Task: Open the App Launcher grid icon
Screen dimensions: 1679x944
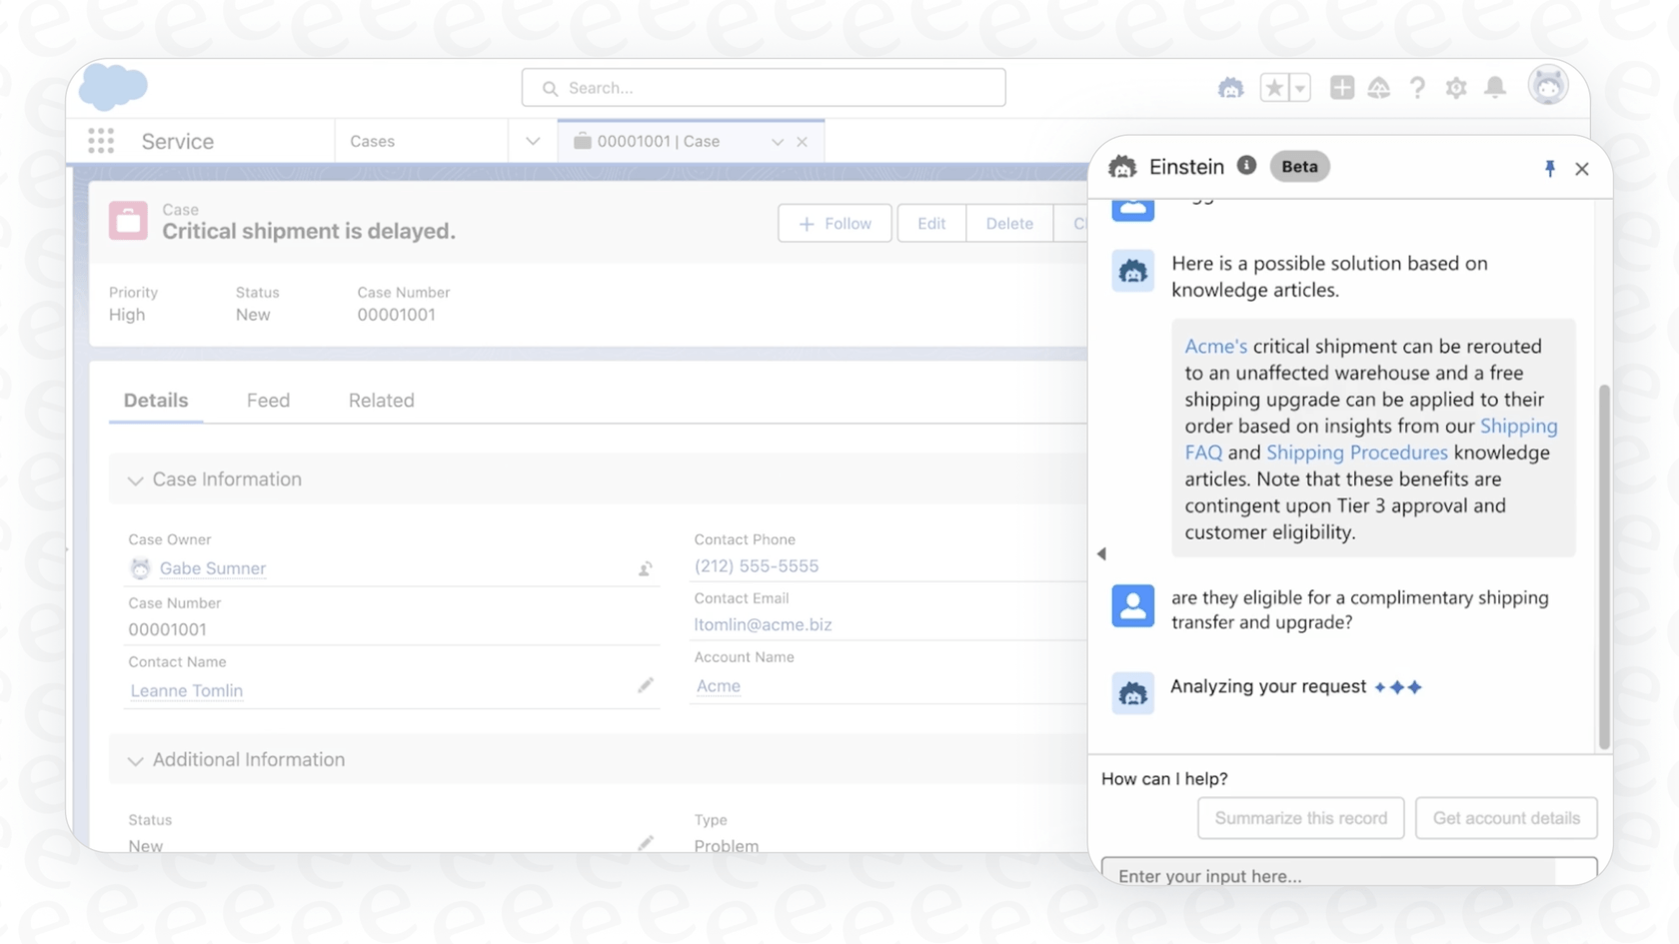Action: click(101, 140)
